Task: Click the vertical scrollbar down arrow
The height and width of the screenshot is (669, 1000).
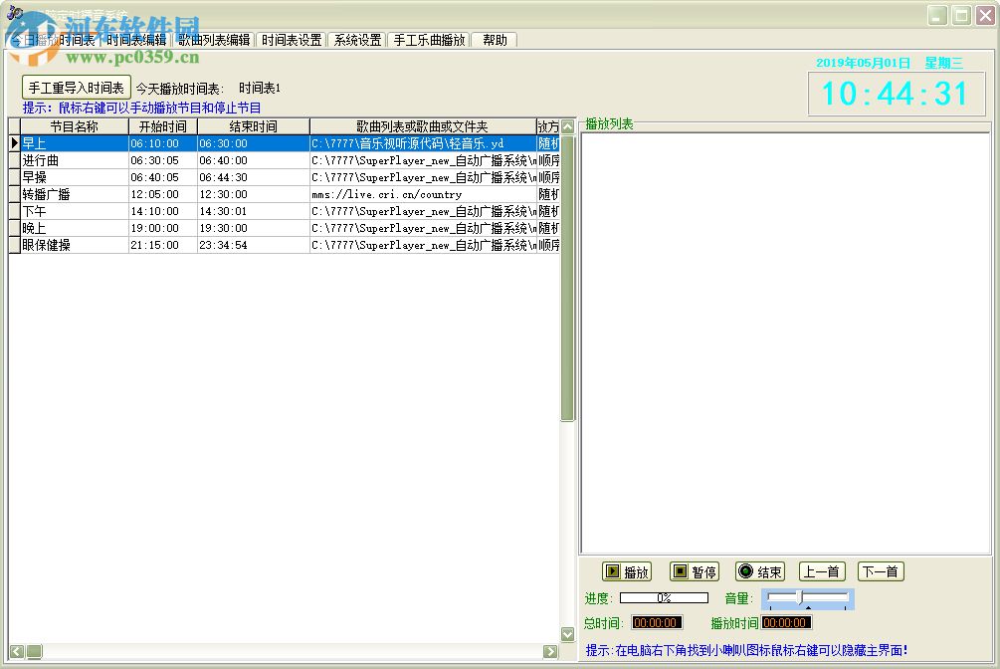Action: (x=567, y=635)
